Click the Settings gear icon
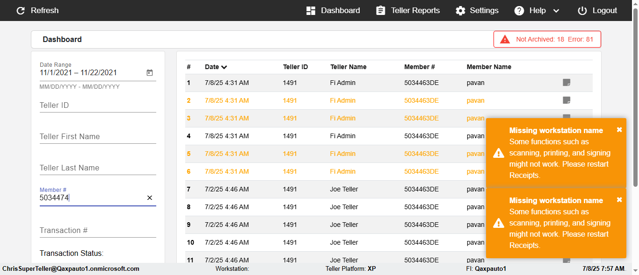 point(461,11)
